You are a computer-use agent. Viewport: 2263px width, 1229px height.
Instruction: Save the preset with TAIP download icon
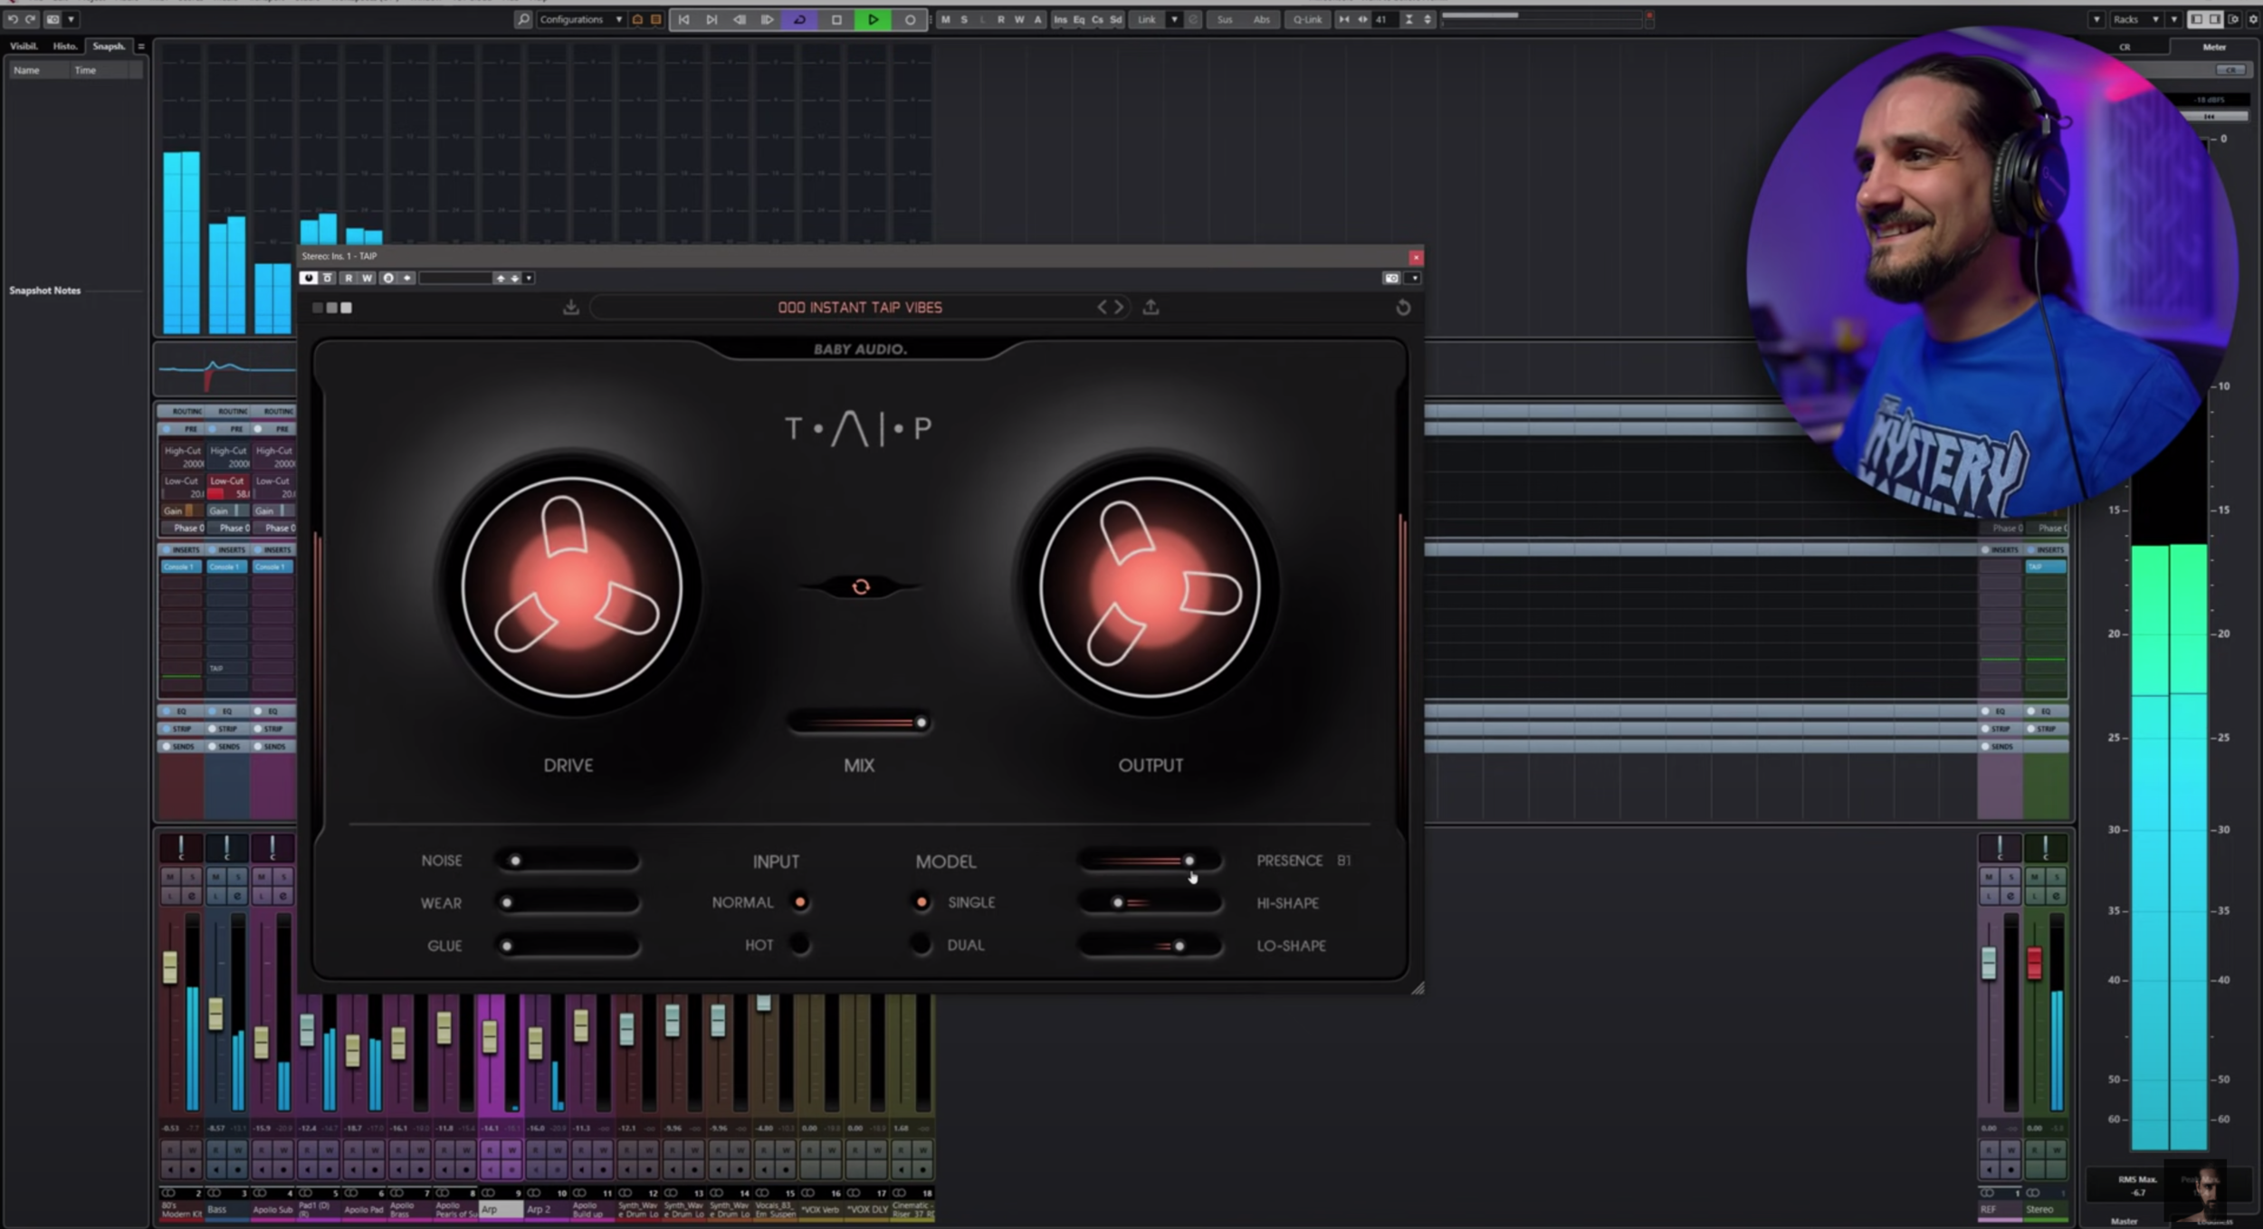[570, 307]
